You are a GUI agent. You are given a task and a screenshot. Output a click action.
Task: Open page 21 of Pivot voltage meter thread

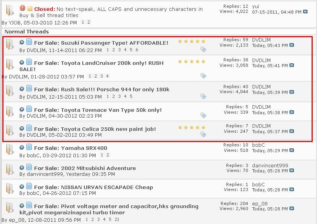point(117,220)
